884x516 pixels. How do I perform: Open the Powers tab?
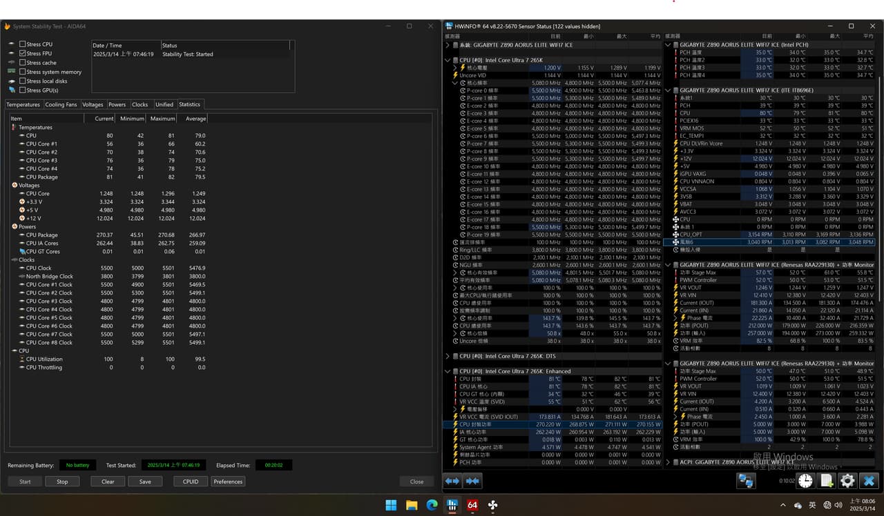point(117,105)
